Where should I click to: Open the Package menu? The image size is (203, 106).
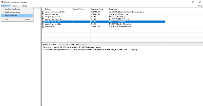[15, 6]
